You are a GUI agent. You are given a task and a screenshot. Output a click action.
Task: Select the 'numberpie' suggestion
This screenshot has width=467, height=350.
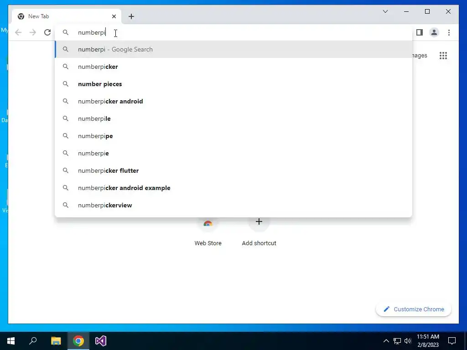point(233,153)
